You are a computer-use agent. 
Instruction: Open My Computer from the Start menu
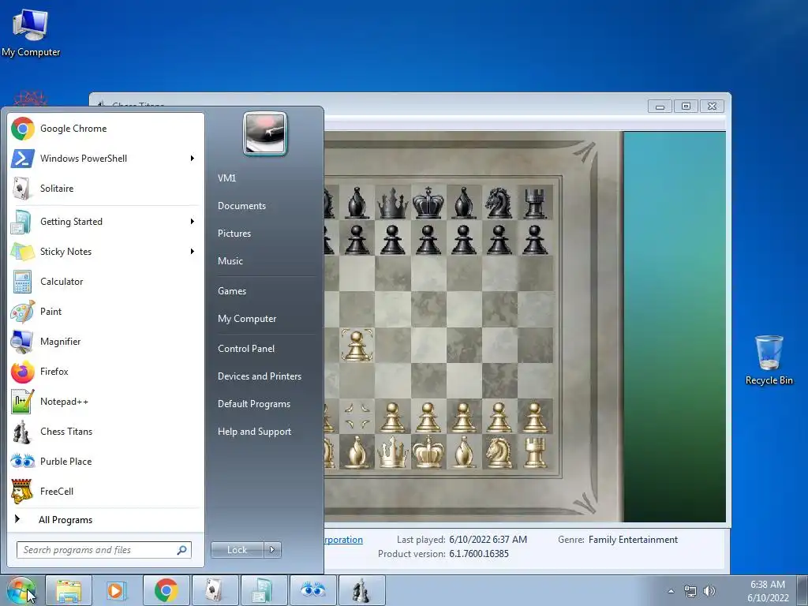pyautogui.click(x=247, y=319)
